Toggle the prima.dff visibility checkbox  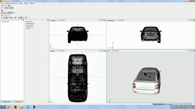pos(3,21)
